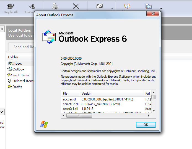Click the horizontal scrollbar thumb
The image size is (192, 149).
[79, 115]
